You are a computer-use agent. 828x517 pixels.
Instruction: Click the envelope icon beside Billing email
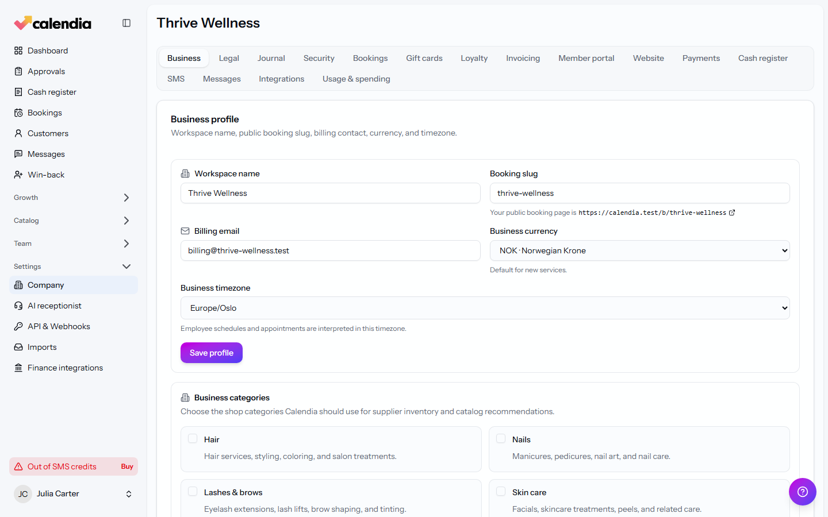point(185,231)
